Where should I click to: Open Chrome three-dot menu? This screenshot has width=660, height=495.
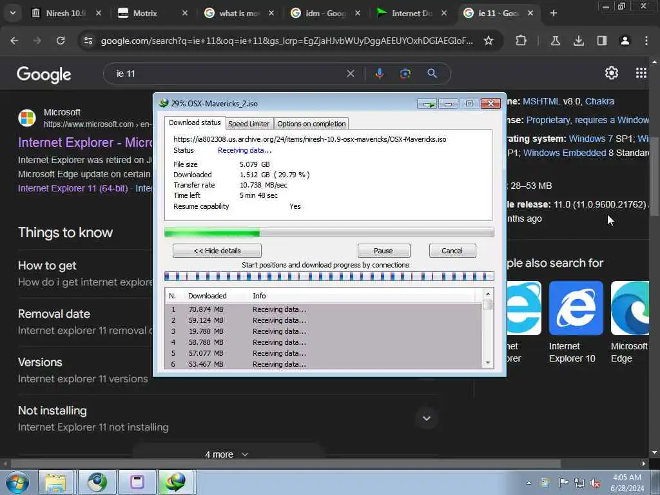pyautogui.click(x=646, y=41)
